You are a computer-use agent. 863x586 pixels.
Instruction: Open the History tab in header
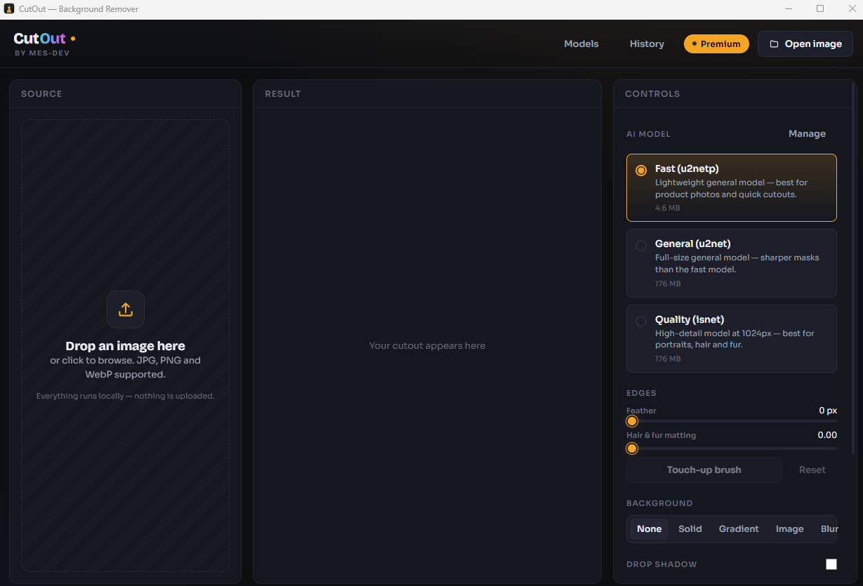coord(647,44)
